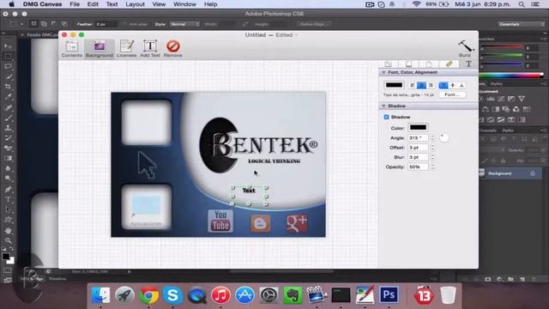
Task: Open the Contents toolbar item in DMG Canvas
Action: (72, 49)
